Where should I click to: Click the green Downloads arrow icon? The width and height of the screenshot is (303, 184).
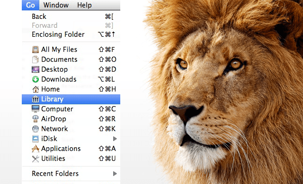click(x=36, y=79)
